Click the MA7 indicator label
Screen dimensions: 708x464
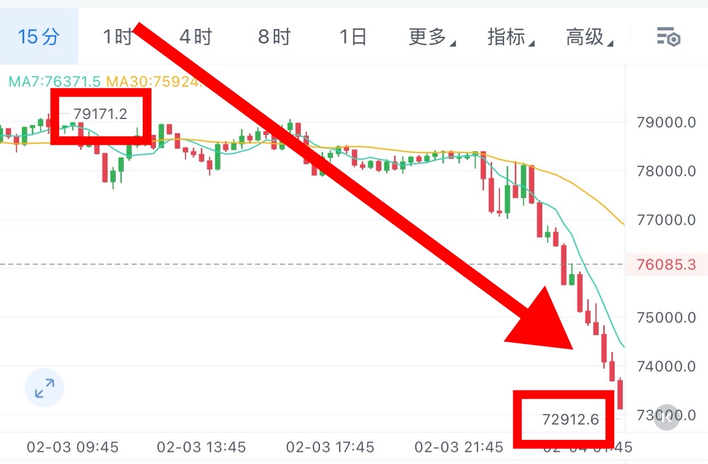(54, 82)
